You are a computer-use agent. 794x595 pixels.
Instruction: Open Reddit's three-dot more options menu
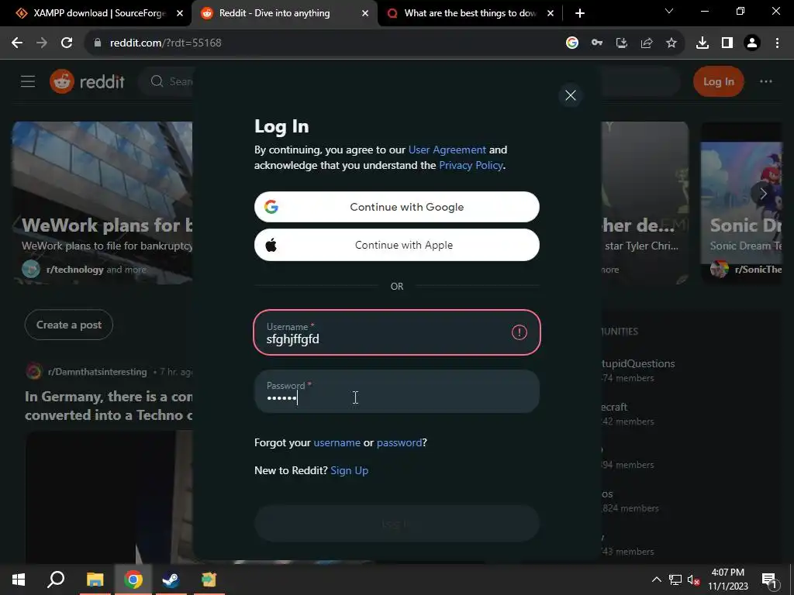765,81
